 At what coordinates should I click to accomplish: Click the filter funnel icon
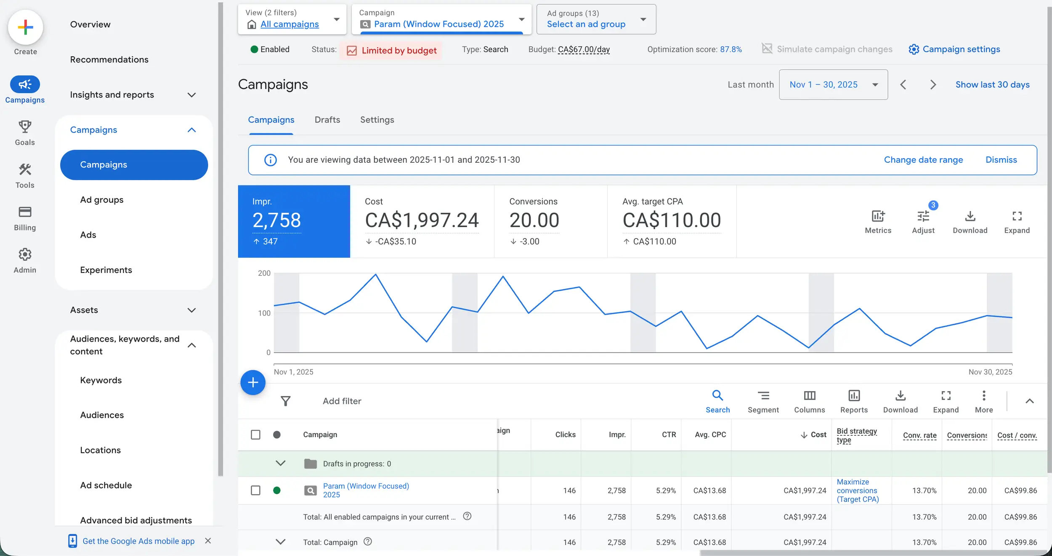coord(285,401)
